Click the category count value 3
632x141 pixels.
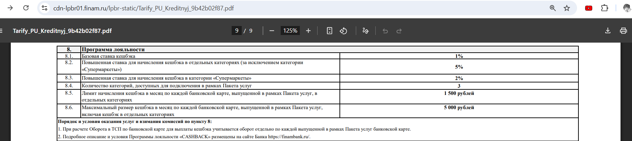pyautogui.click(x=459, y=86)
